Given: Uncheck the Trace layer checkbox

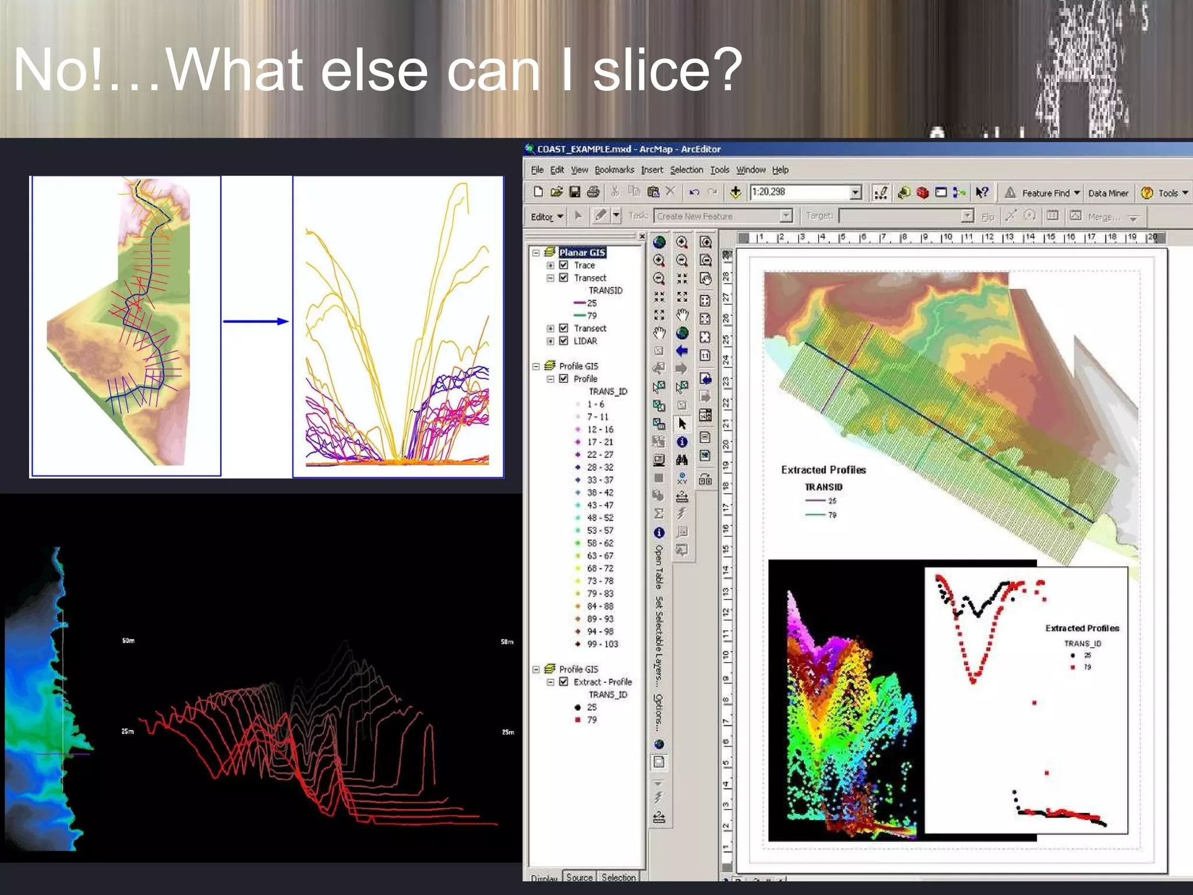Looking at the screenshot, I should (564, 265).
